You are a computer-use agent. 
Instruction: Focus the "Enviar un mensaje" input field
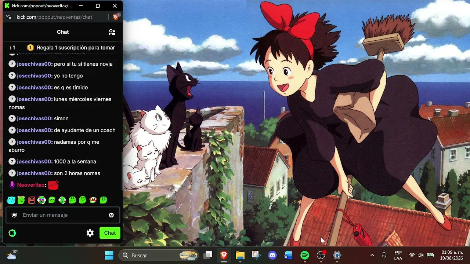[x=63, y=215]
